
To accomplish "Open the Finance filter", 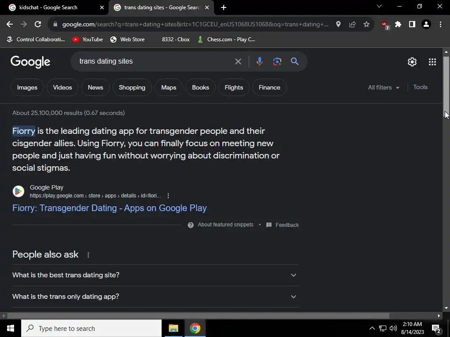I will tap(269, 87).
